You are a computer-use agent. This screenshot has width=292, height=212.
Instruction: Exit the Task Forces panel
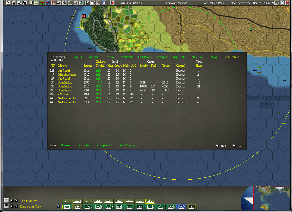239,146
